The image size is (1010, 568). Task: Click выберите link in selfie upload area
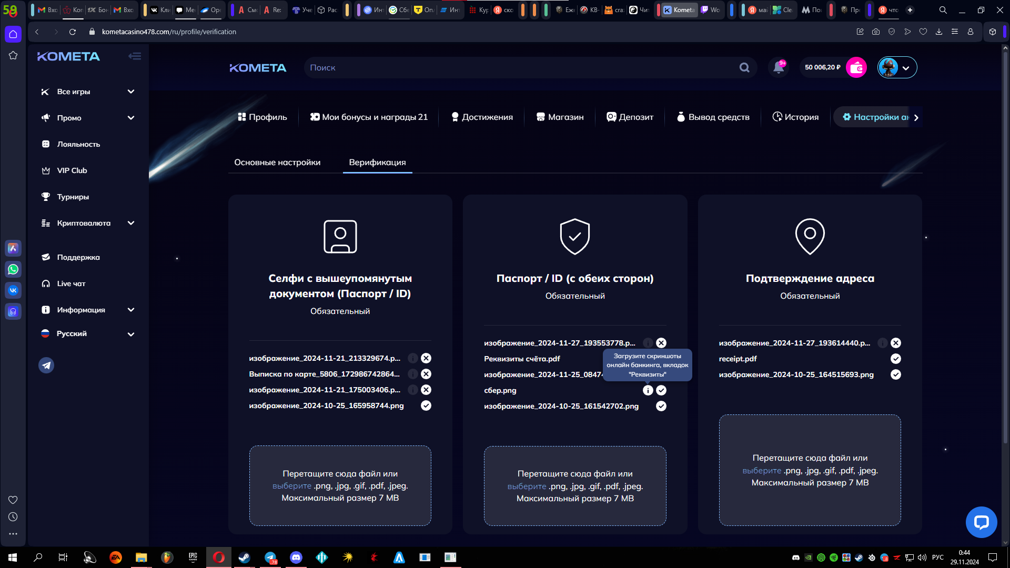pyautogui.click(x=291, y=486)
